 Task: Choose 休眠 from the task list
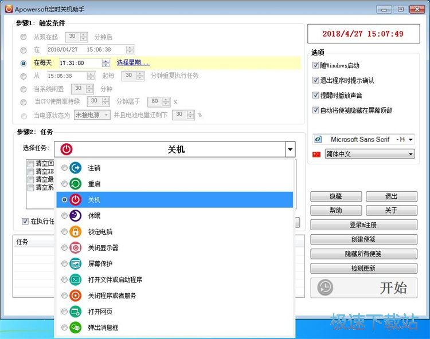(x=175, y=215)
